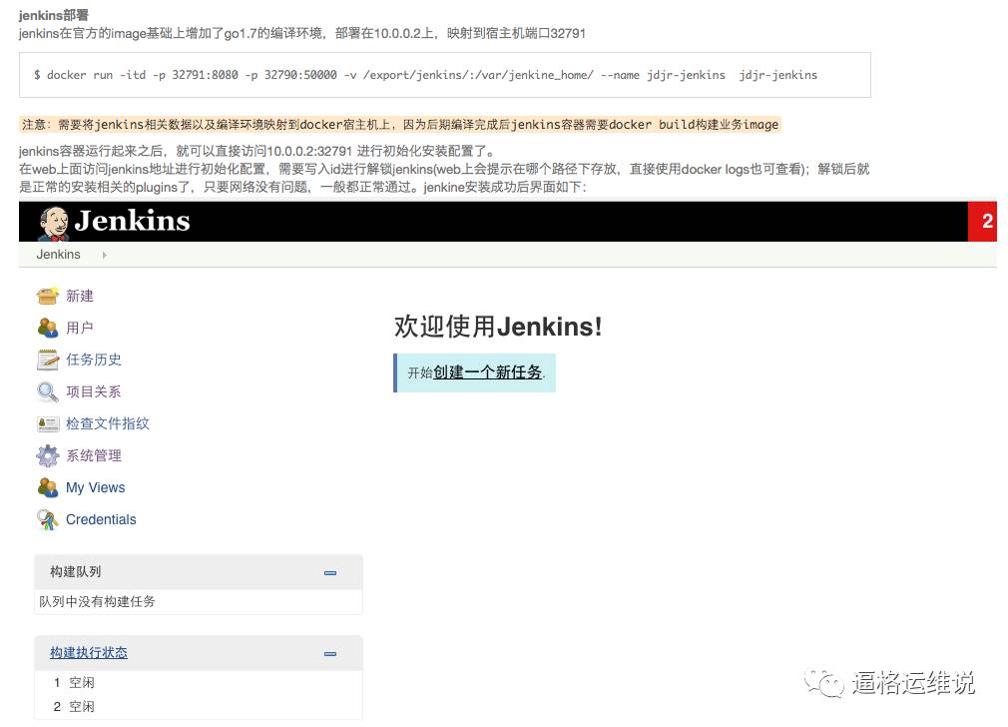Image resolution: width=1008 pixels, height=727 pixels.
Task: Click the 检查文件指纹 ID card icon
Action: 48,423
